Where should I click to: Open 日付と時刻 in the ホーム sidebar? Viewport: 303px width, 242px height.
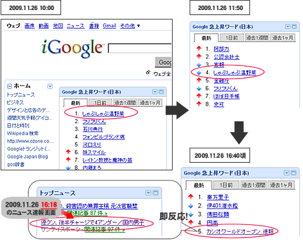coord(18,126)
